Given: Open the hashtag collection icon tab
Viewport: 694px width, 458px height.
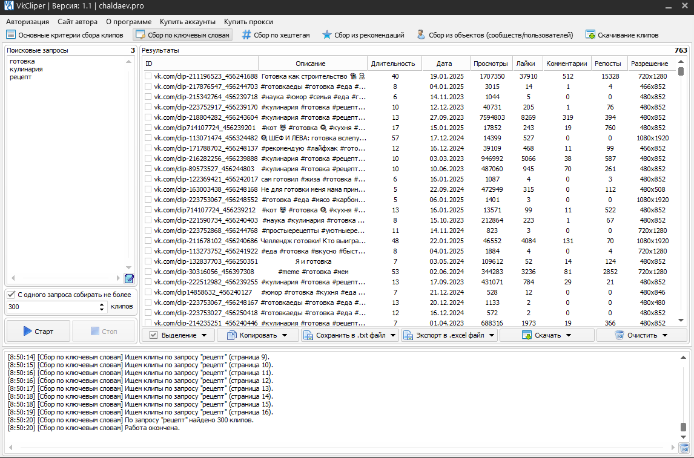Looking at the screenshot, I should (246, 35).
